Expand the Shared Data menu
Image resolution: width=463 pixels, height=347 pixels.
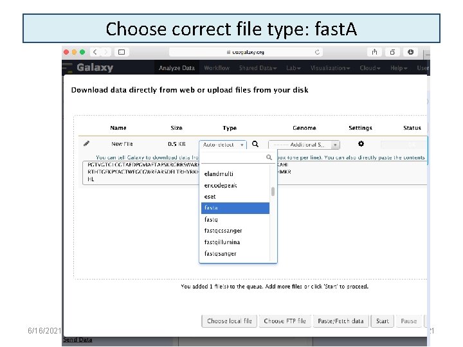click(258, 68)
